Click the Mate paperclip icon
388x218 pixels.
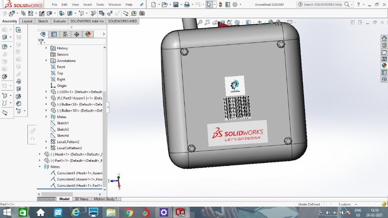coord(23,13)
